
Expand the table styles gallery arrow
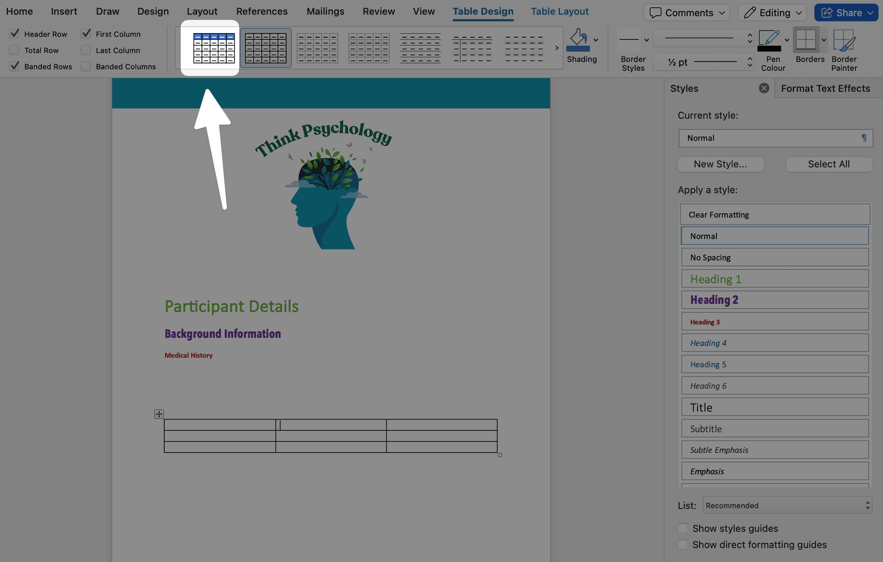(556, 48)
